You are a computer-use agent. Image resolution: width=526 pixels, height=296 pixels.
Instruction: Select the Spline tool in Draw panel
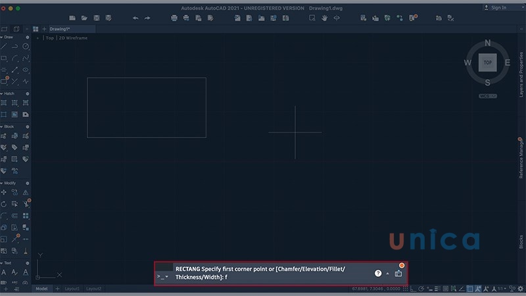coord(26,59)
